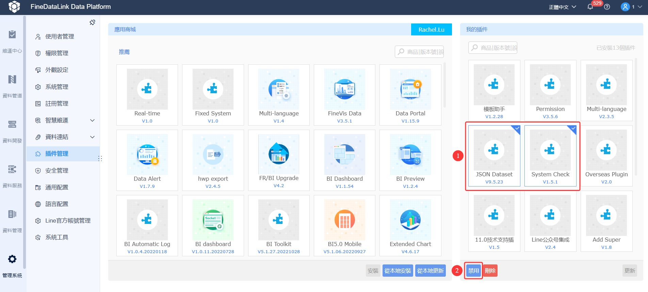Image resolution: width=648 pixels, height=292 pixels.
Task: Open 語言配置 in the side menu
Action: point(63,204)
